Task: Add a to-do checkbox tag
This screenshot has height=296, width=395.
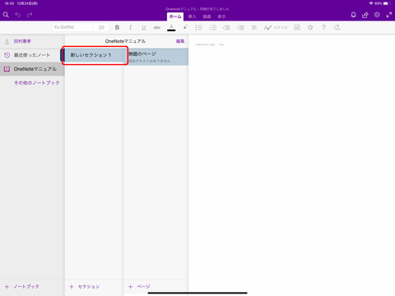Action: pyautogui.click(x=297, y=27)
